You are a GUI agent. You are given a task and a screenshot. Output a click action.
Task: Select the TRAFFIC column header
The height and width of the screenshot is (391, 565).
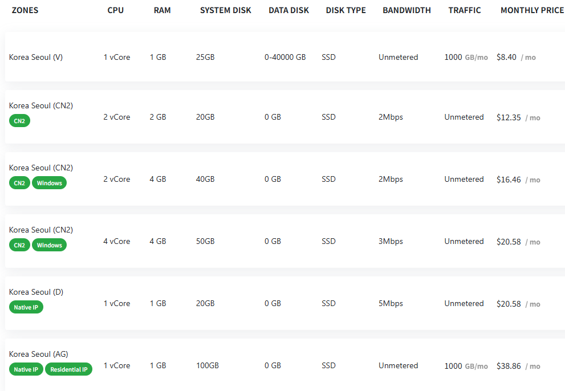point(464,10)
